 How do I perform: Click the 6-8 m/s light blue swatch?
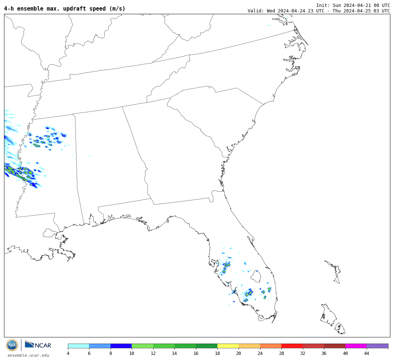point(100,346)
